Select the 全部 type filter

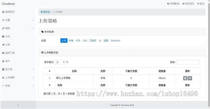coord(64,41)
